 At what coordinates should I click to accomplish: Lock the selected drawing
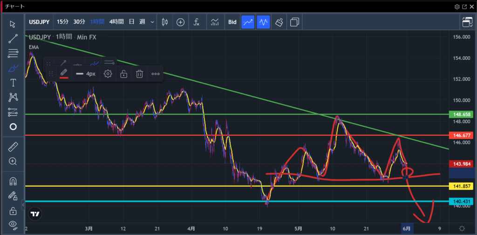coord(123,74)
